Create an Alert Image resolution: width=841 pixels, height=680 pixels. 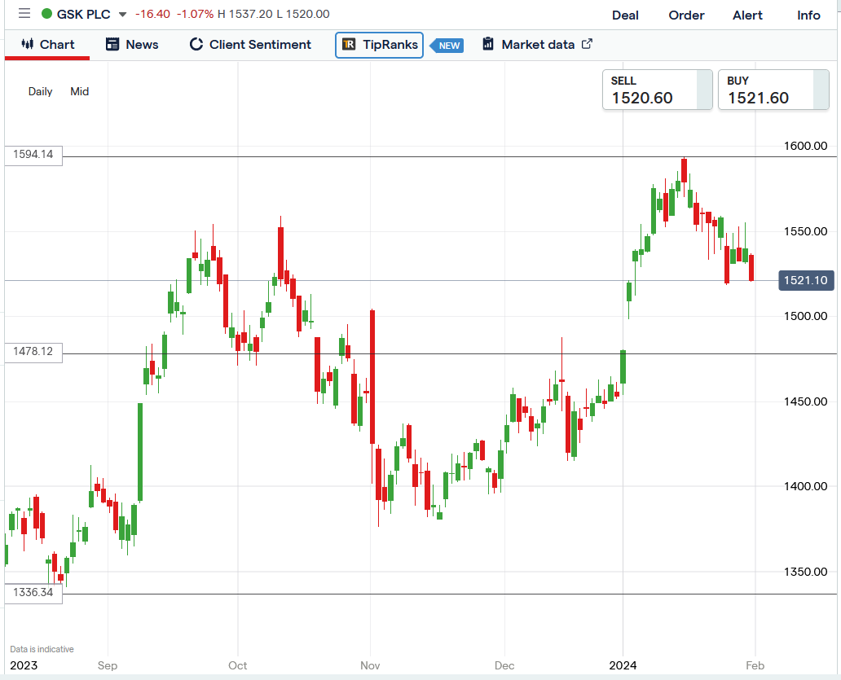pos(747,15)
